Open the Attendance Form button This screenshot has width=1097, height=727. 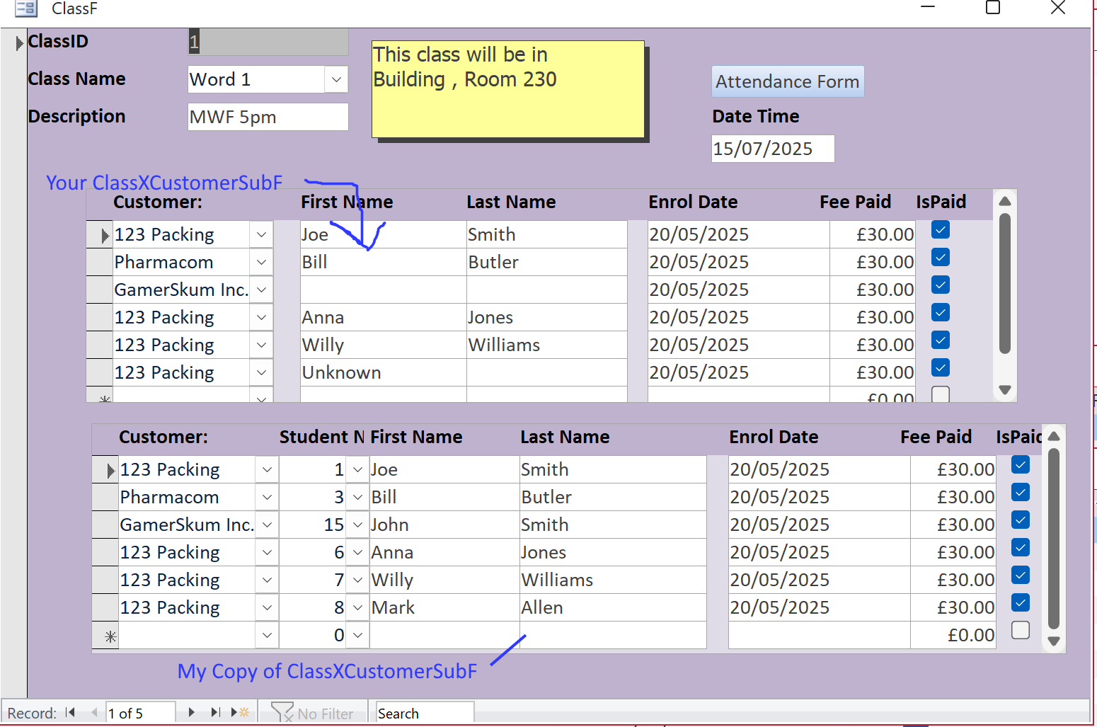[x=787, y=81]
